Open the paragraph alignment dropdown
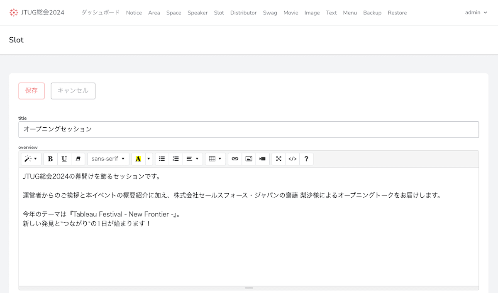Image resolution: width=498 pixels, height=293 pixels. pos(193,159)
